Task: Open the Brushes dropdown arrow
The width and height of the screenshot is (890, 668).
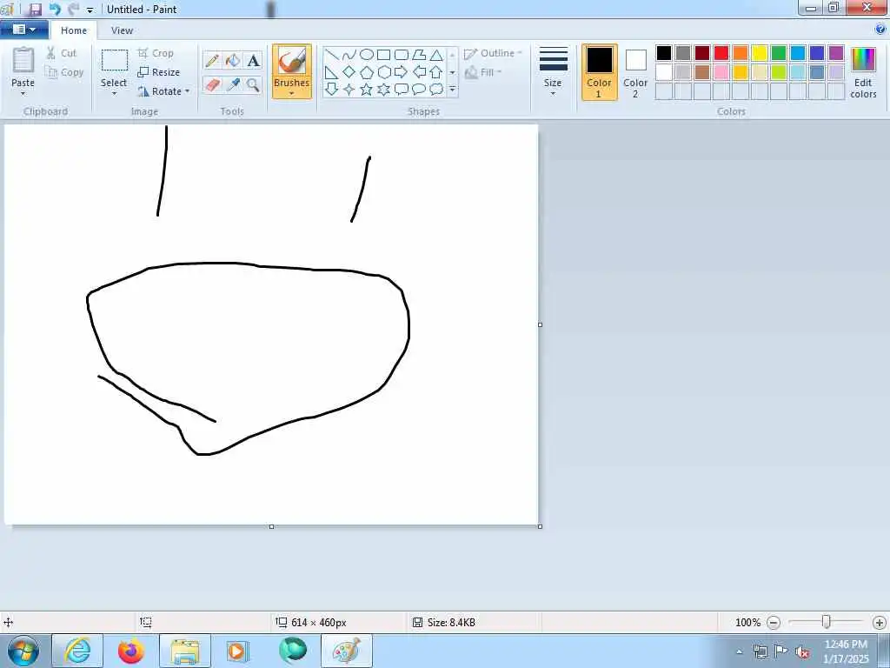Action: 292,94
